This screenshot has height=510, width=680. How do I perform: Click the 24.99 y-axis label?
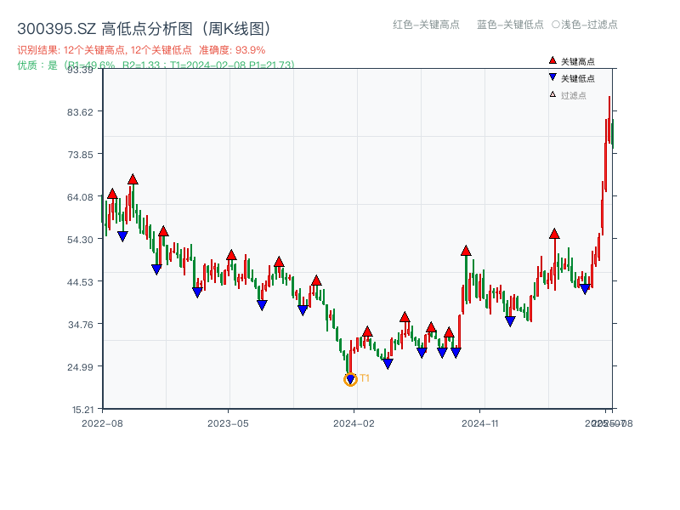pyautogui.click(x=80, y=367)
